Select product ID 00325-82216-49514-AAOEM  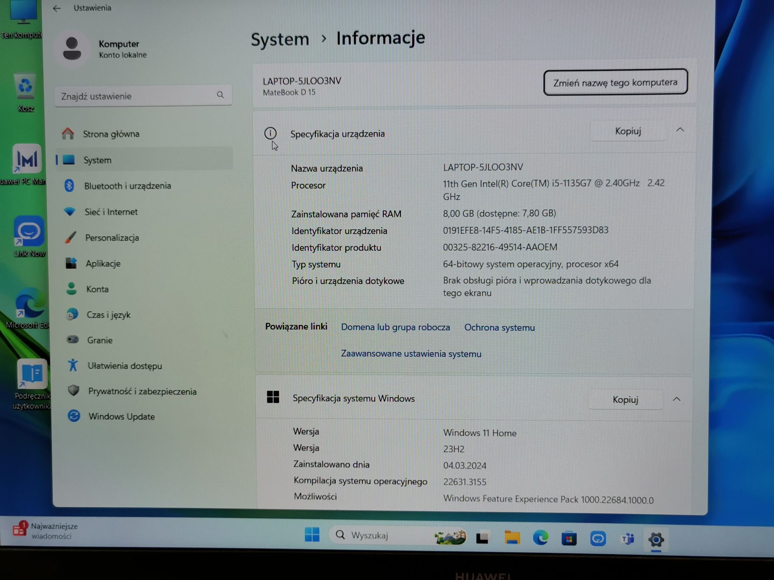pos(500,247)
